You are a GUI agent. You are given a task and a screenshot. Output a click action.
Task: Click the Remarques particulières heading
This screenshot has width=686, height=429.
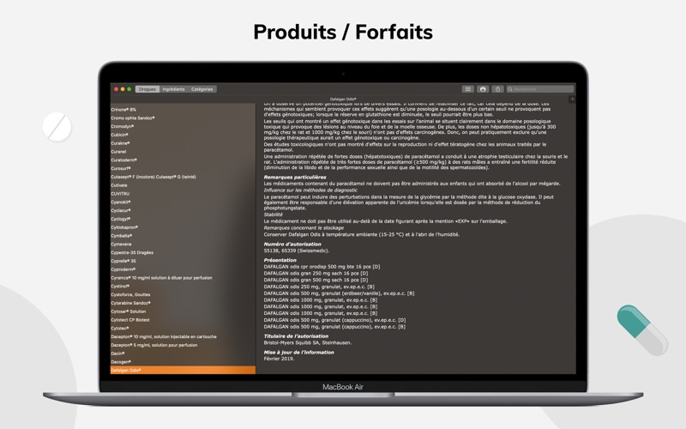tap(295, 177)
